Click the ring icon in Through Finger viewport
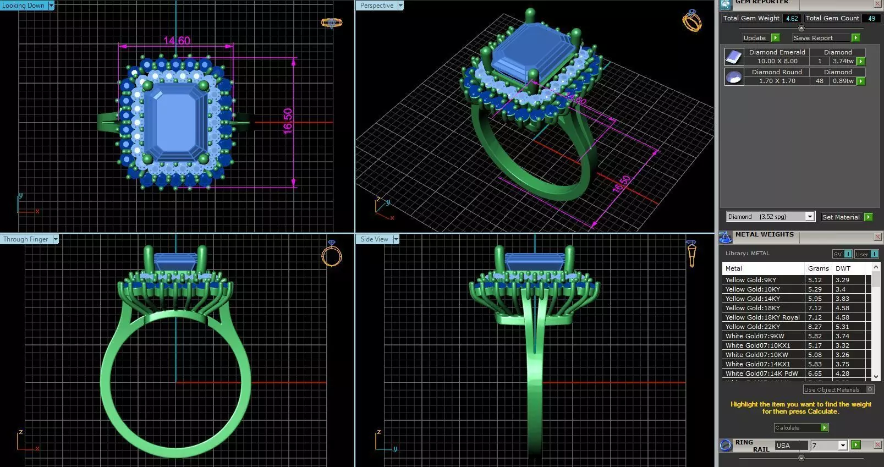The height and width of the screenshot is (467, 884). click(x=332, y=254)
